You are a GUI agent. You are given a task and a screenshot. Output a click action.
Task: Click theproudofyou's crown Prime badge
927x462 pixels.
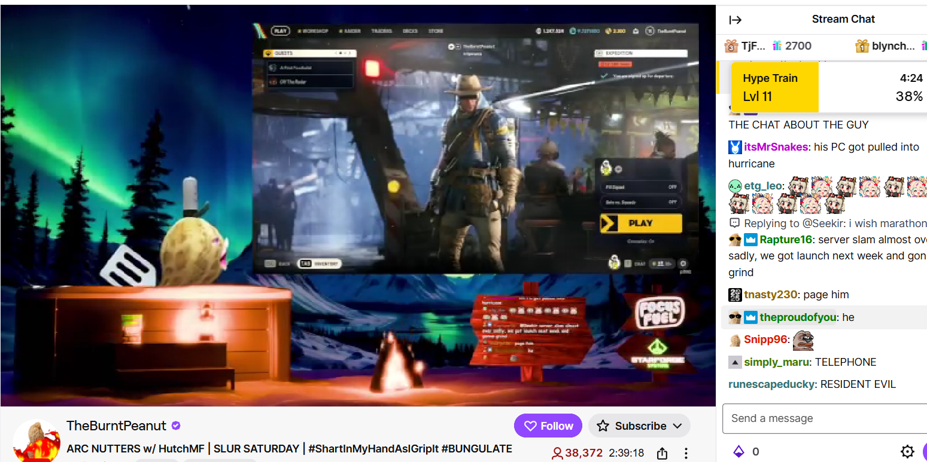(x=751, y=317)
